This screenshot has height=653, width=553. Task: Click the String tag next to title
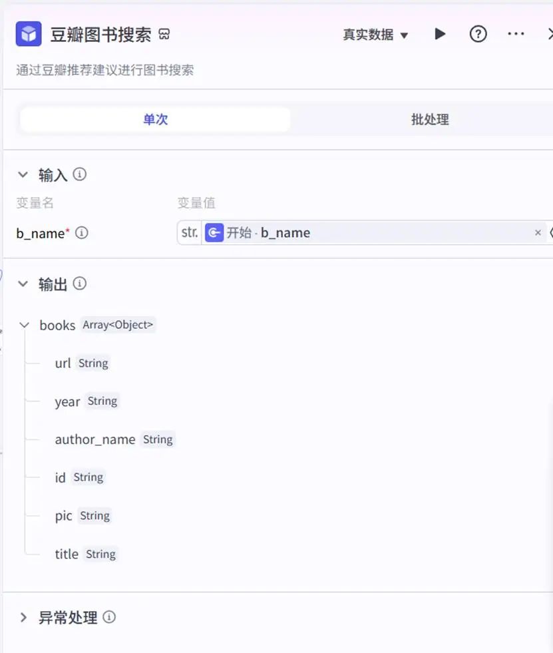[100, 554]
